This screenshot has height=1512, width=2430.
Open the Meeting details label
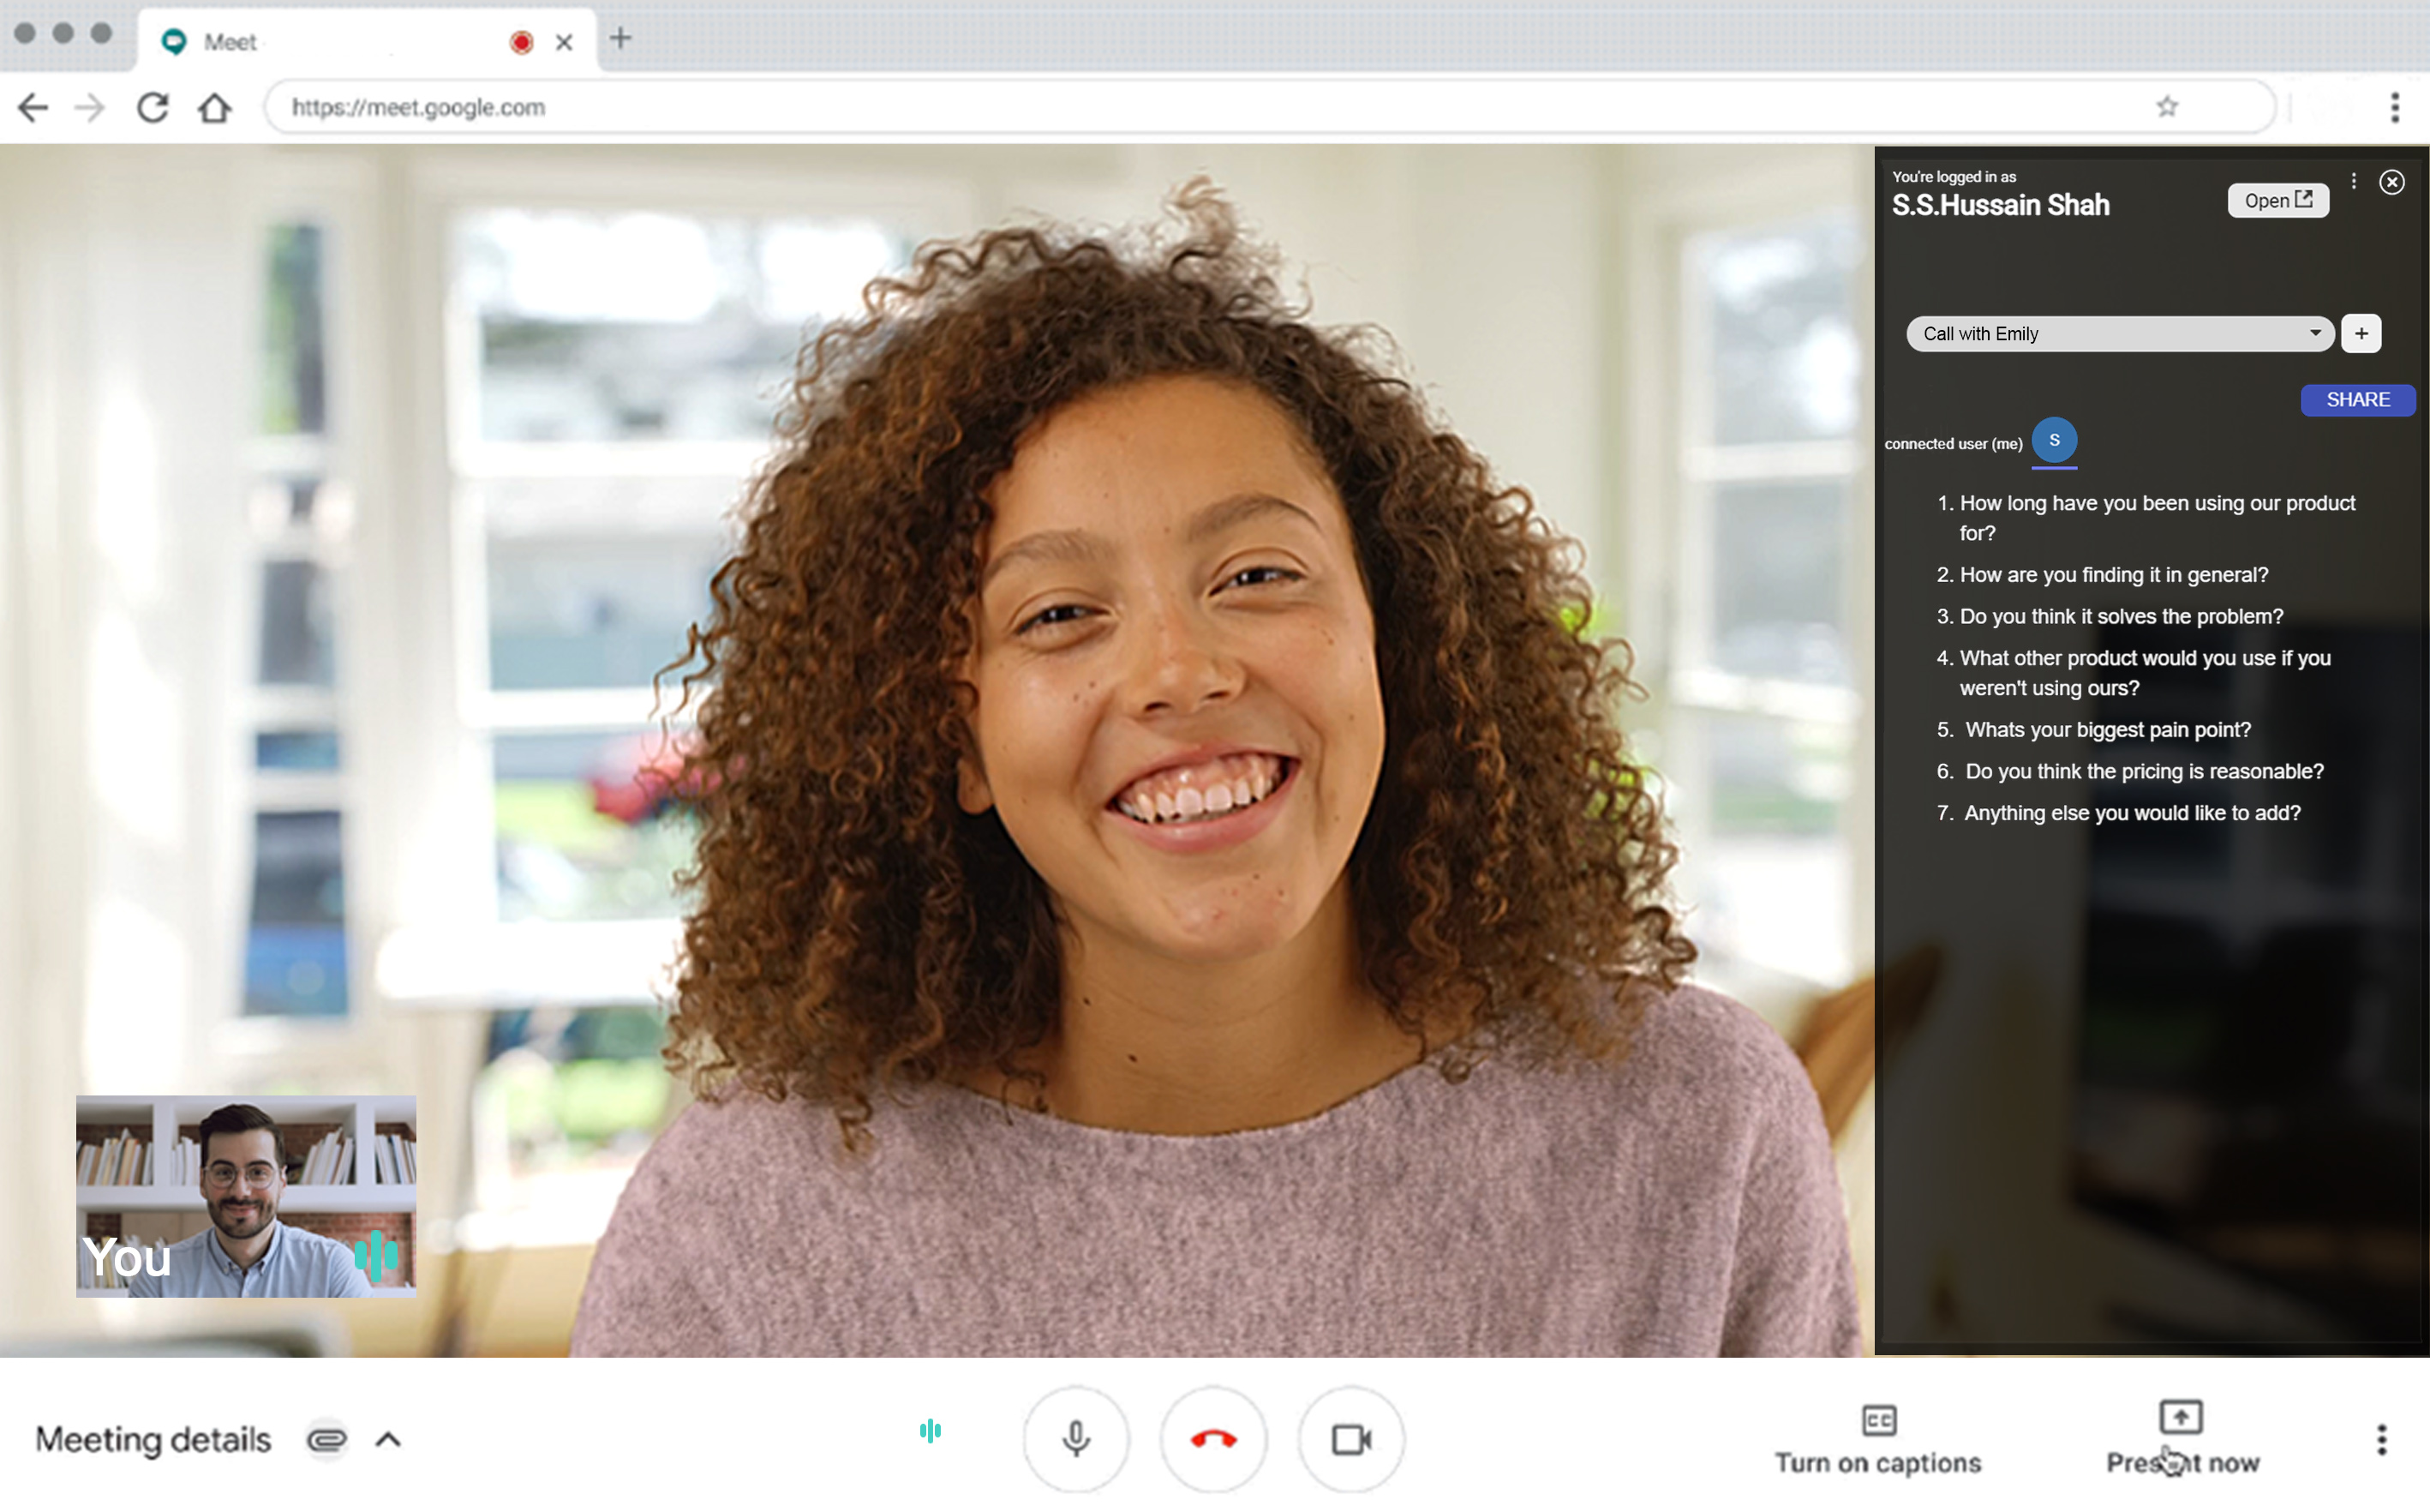pyautogui.click(x=153, y=1439)
